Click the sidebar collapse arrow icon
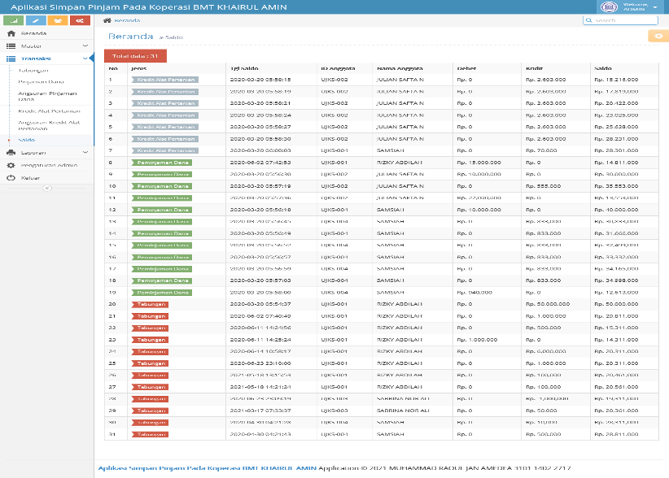Viewport: 669px width, 478px height. point(47,188)
